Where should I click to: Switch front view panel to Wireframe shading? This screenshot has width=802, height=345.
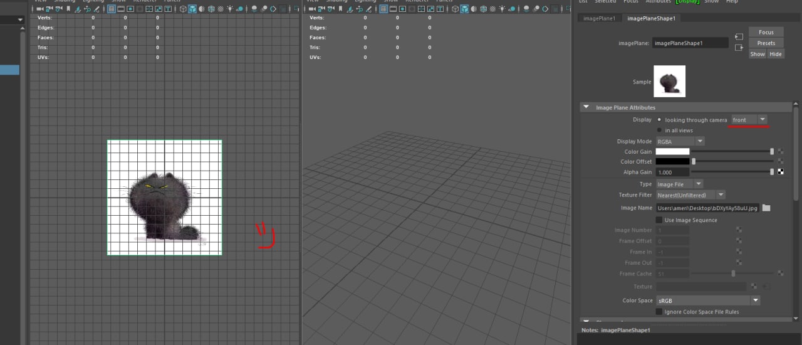[183, 9]
